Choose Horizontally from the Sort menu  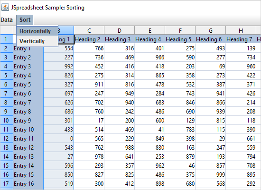37,31
